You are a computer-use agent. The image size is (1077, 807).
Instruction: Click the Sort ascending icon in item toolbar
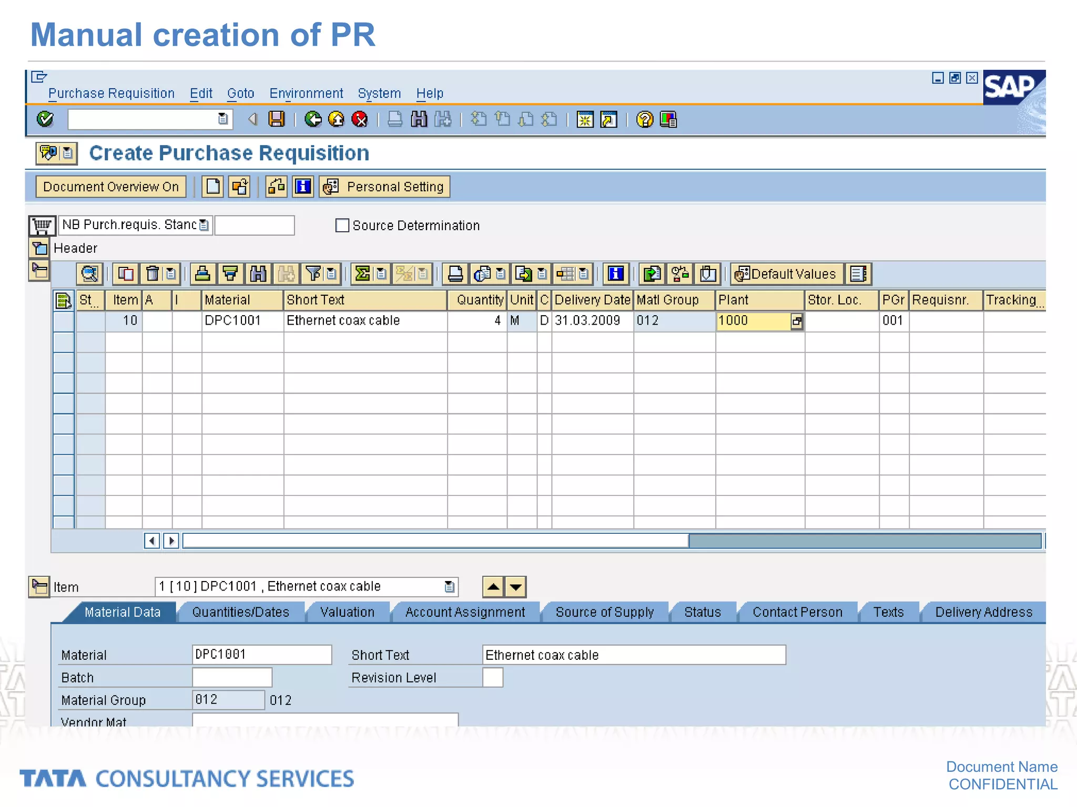[203, 274]
